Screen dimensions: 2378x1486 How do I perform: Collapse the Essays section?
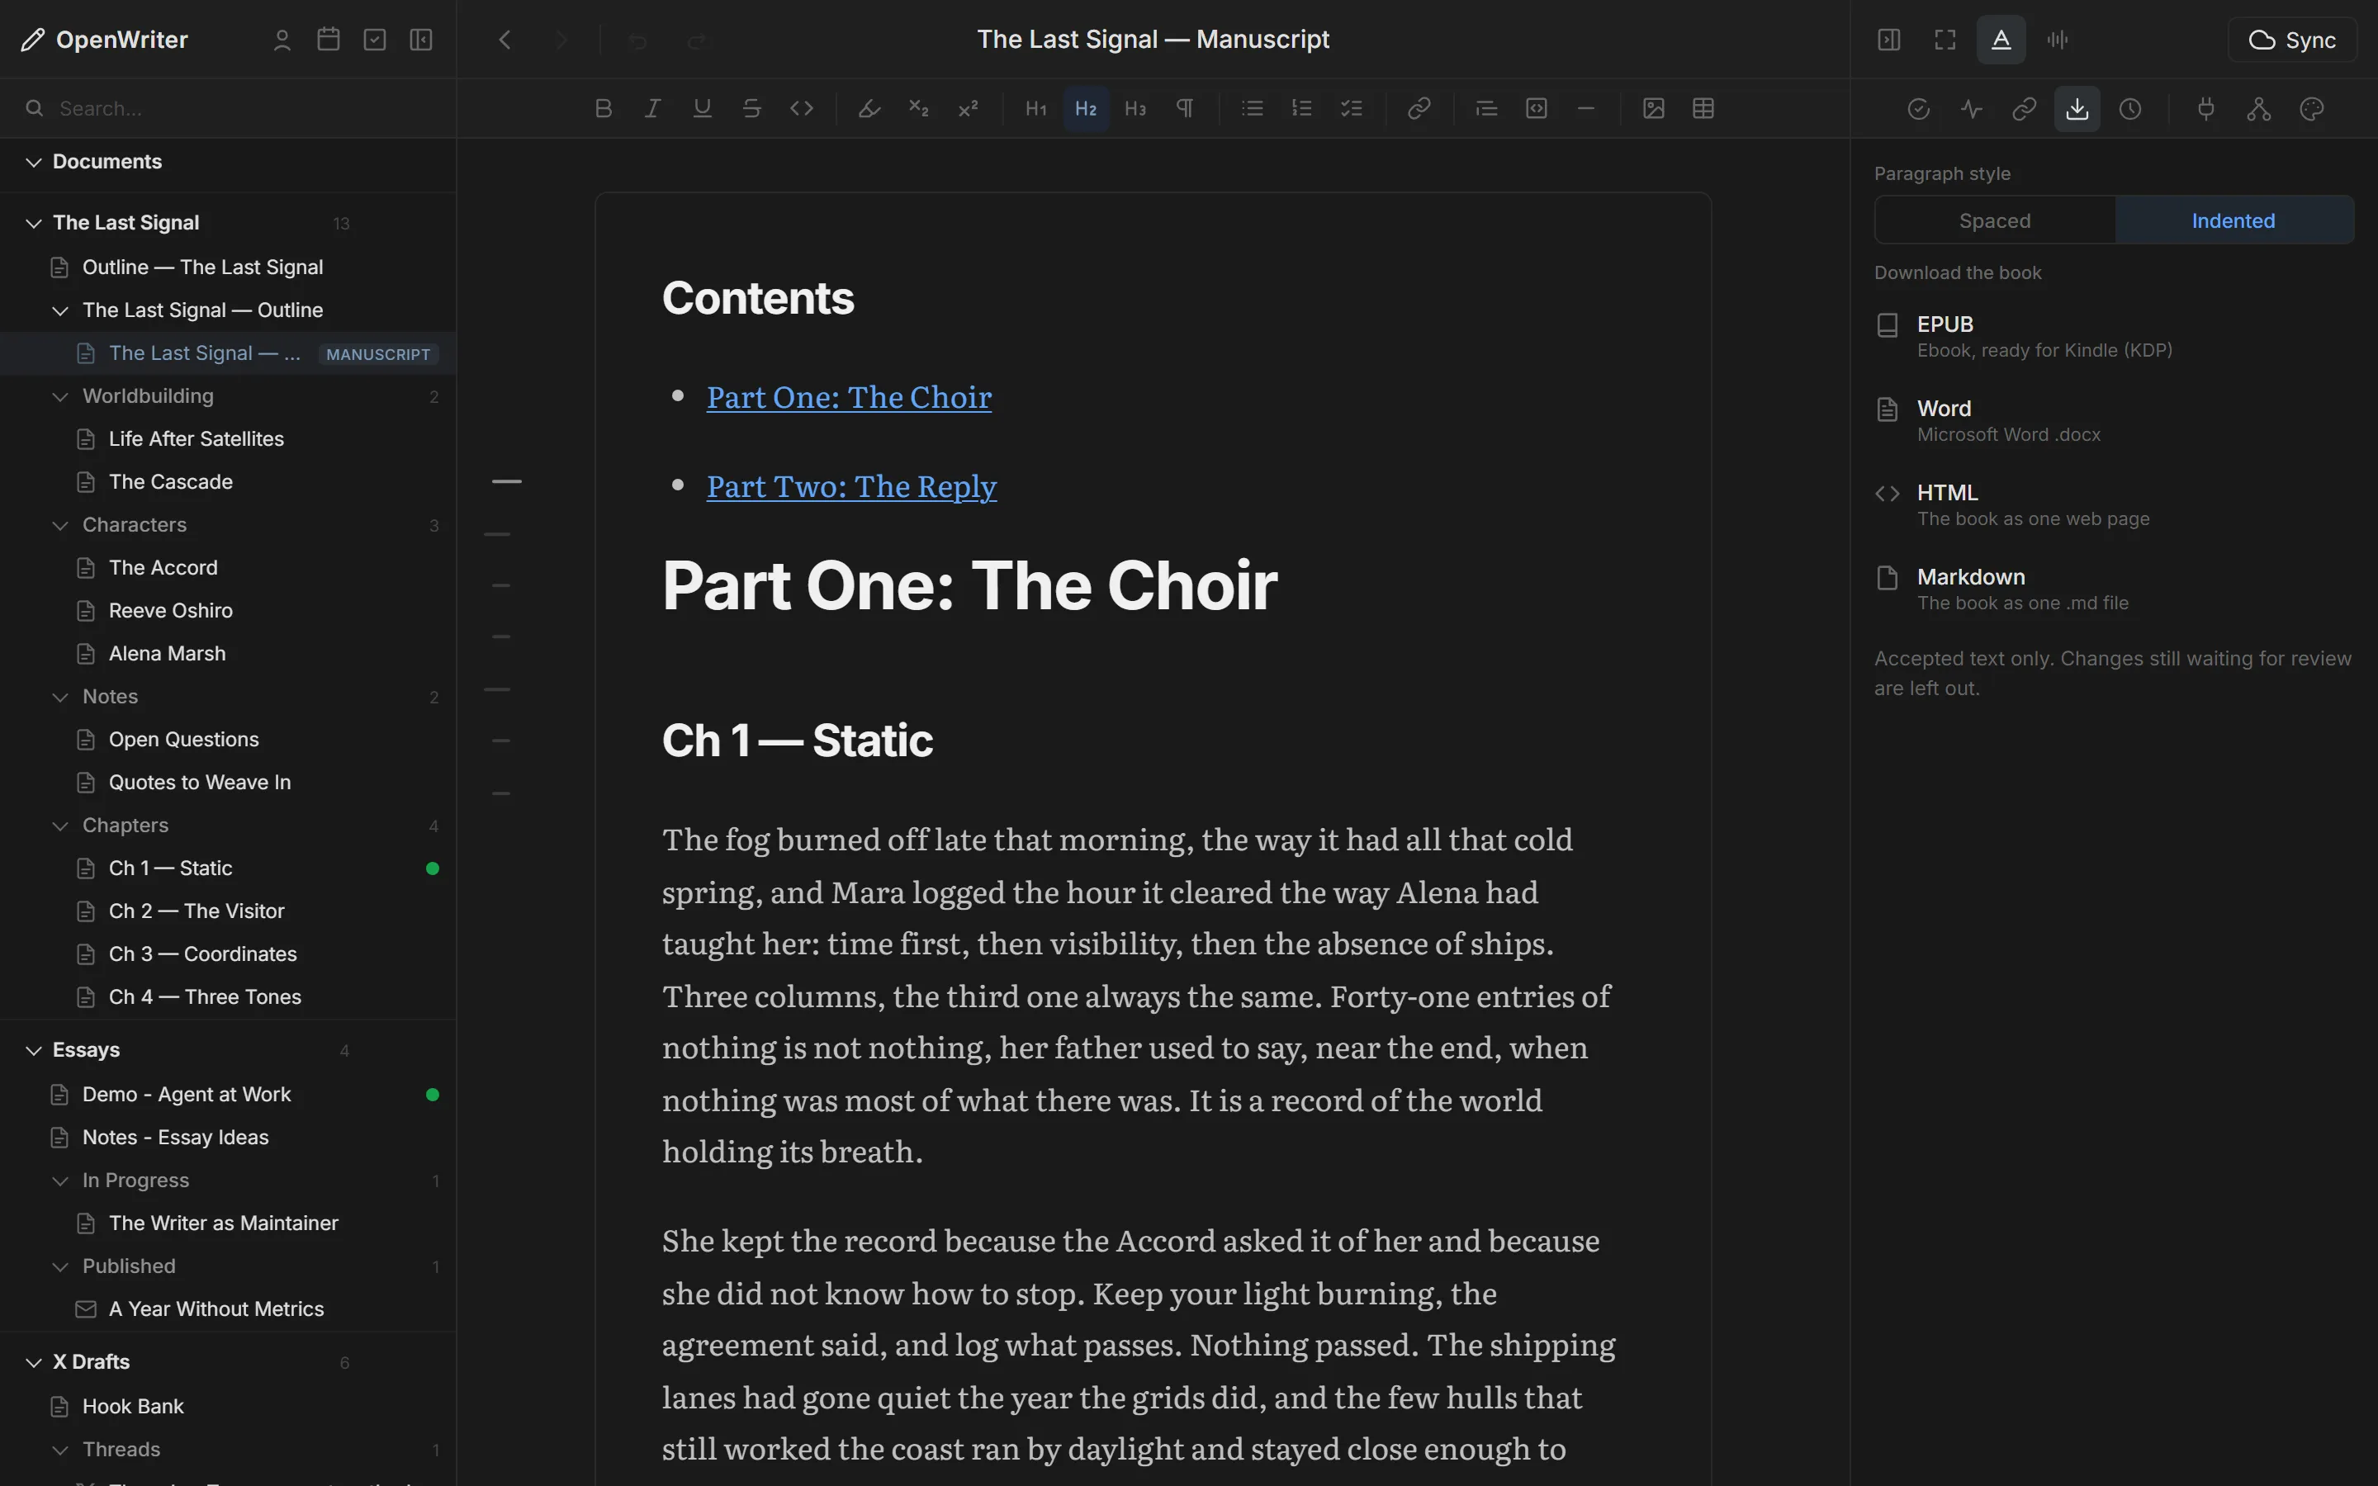coord(33,1051)
